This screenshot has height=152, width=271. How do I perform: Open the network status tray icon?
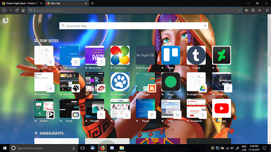pyautogui.click(x=227, y=148)
